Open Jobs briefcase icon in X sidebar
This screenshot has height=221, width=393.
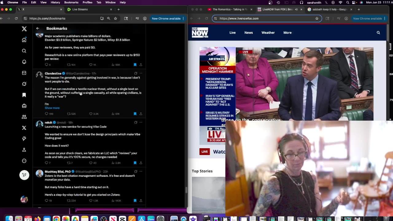pos(24,106)
